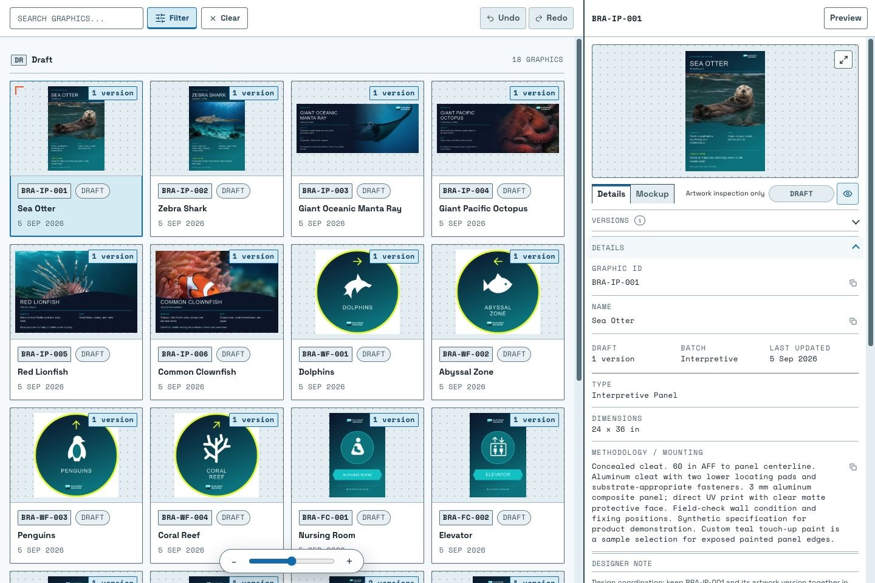Open the Nursing Room sign thumbnail
Image resolution: width=875 pixels, height=583 pixels.
click(357, 455)
